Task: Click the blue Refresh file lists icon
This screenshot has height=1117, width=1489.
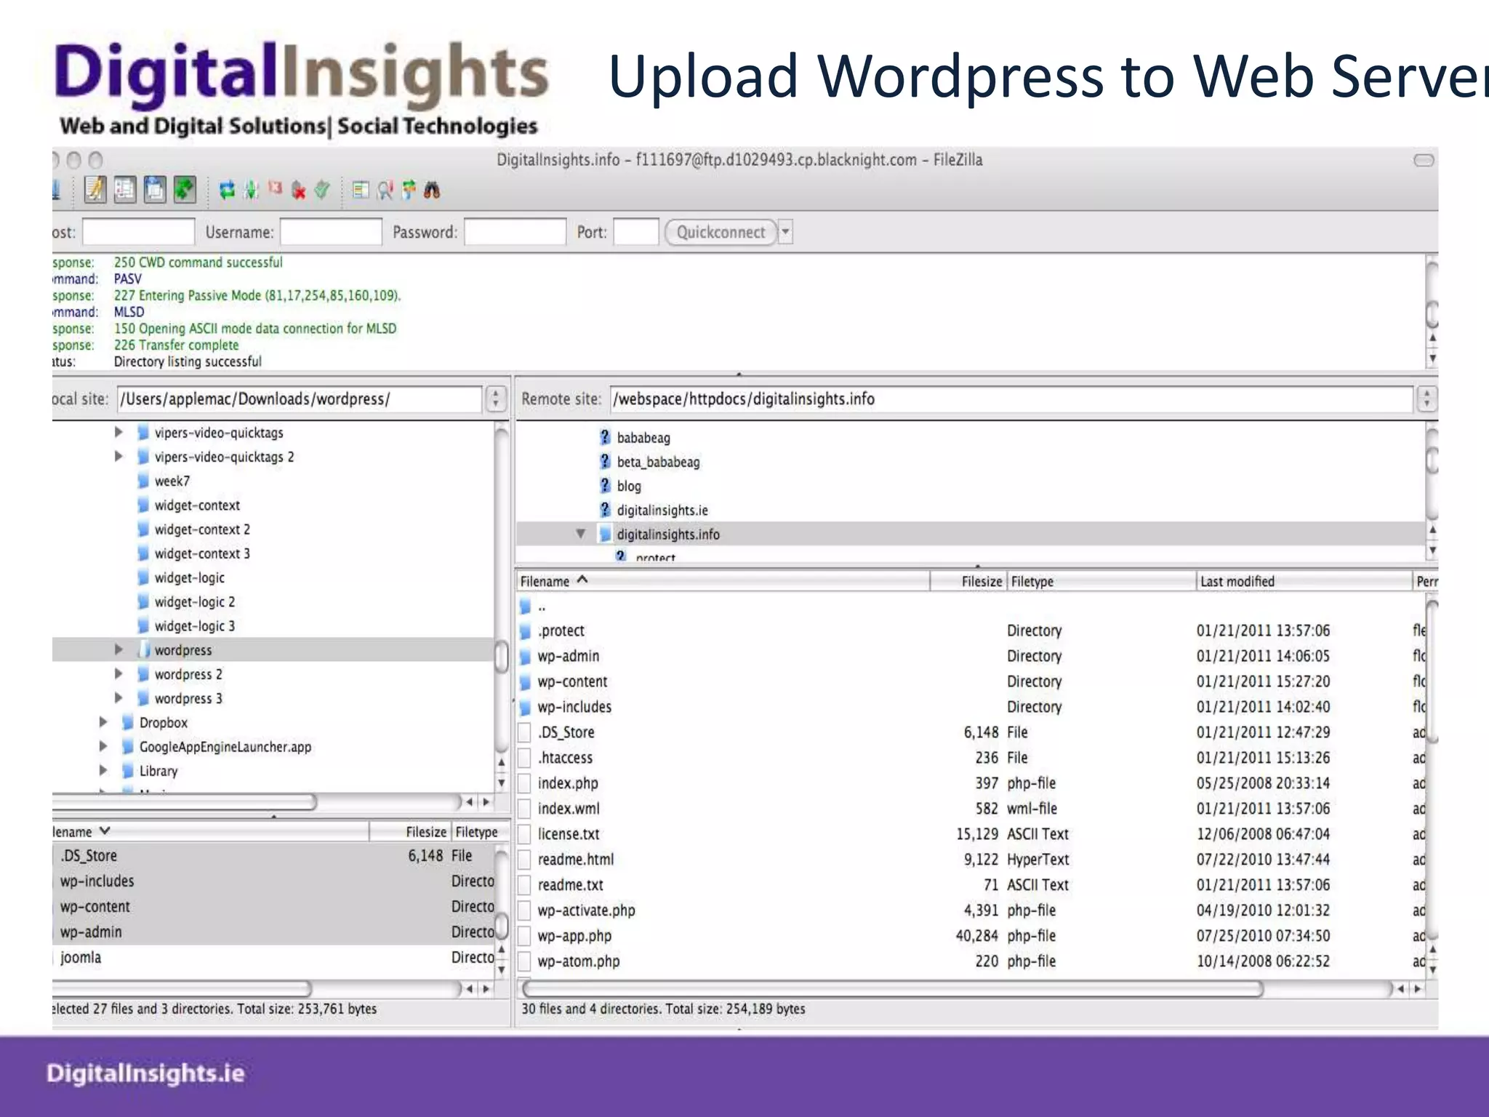Action: (x=227, y=191)
